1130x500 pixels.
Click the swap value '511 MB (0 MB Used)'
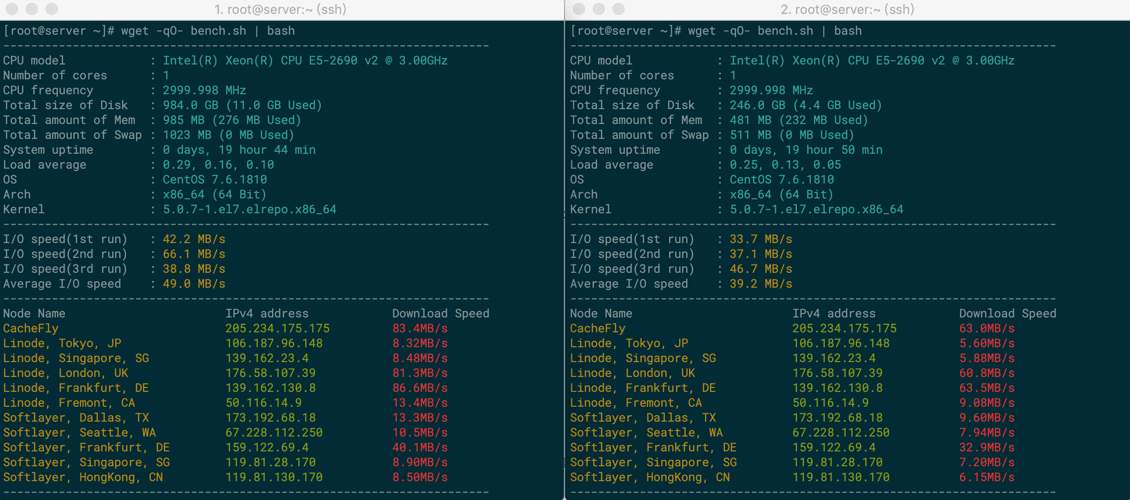pos(792,135)
